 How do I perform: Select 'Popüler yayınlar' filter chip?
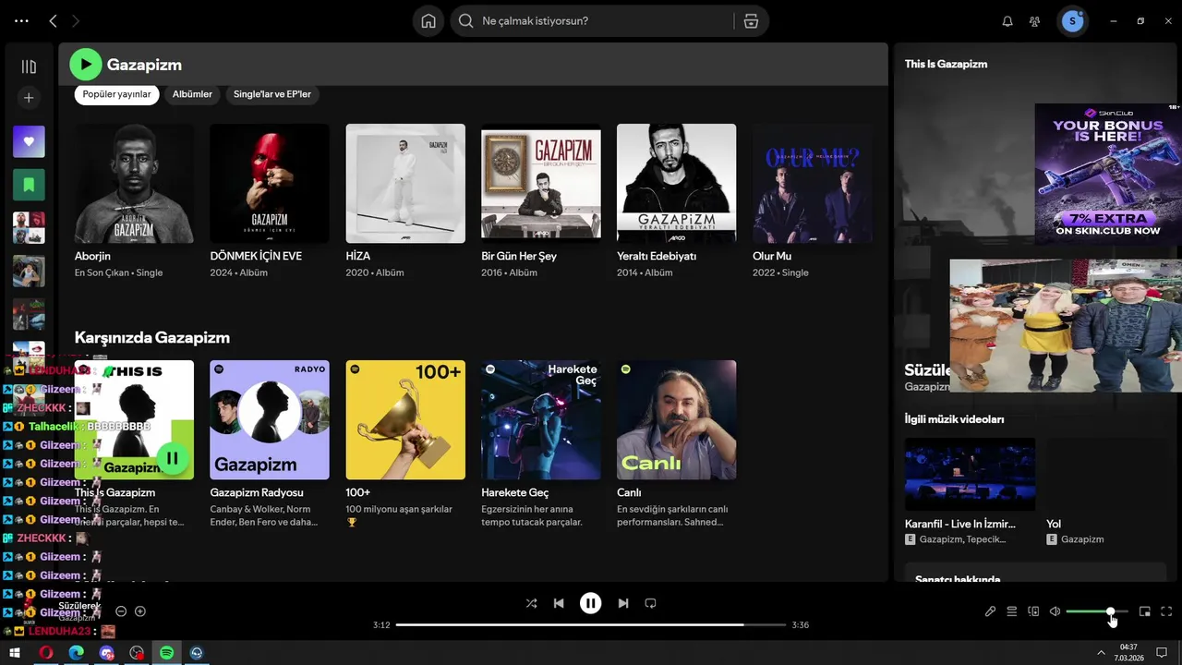click(117, 94)
